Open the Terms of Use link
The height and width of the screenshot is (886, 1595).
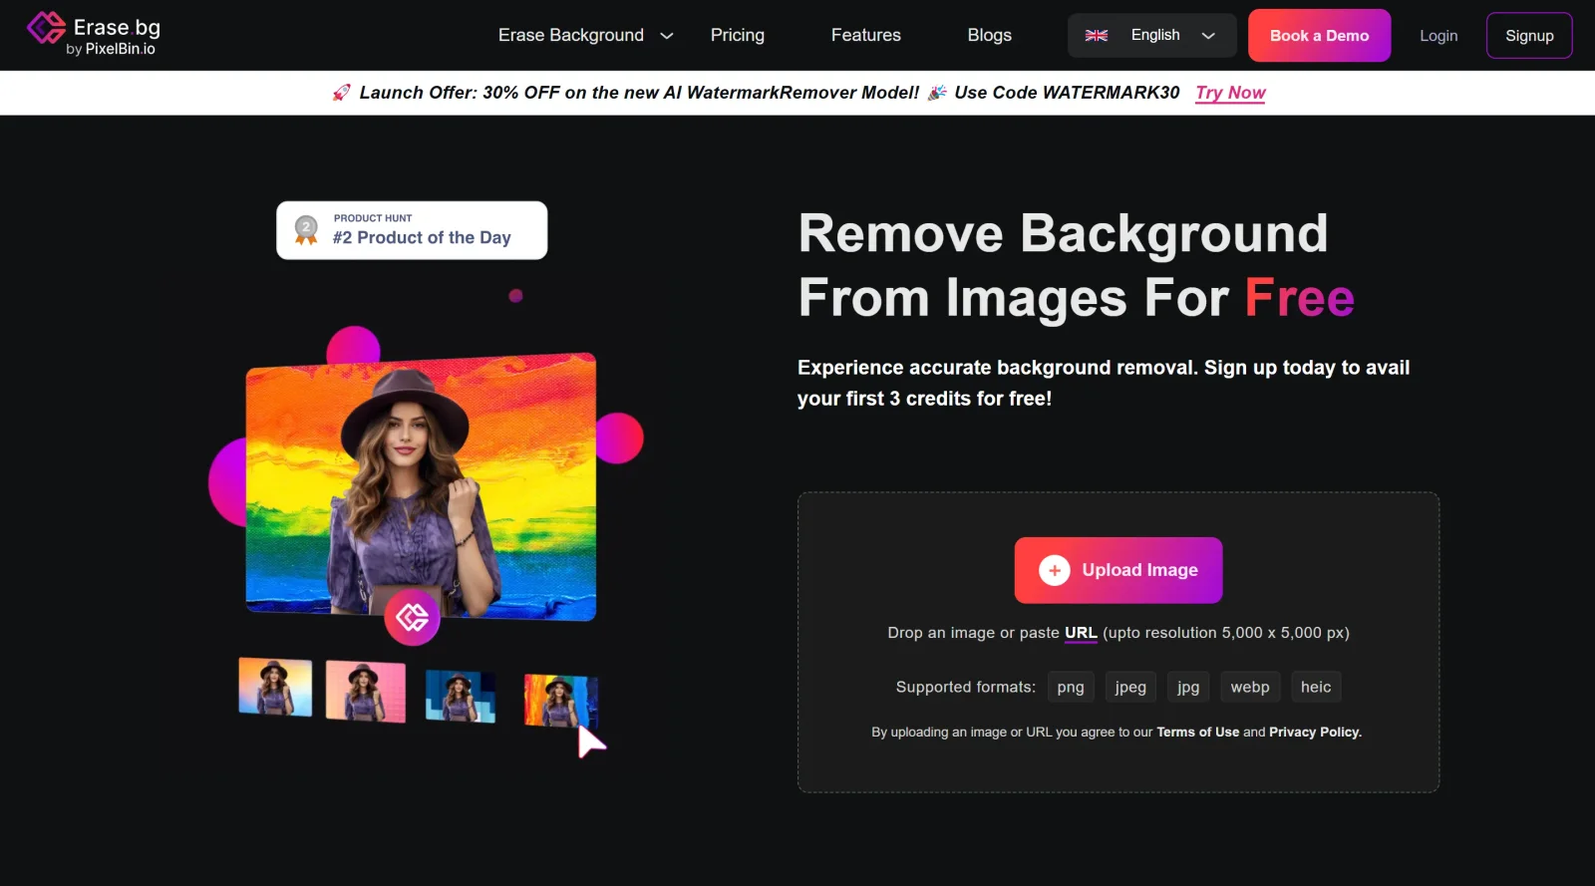click(1197, 732)
